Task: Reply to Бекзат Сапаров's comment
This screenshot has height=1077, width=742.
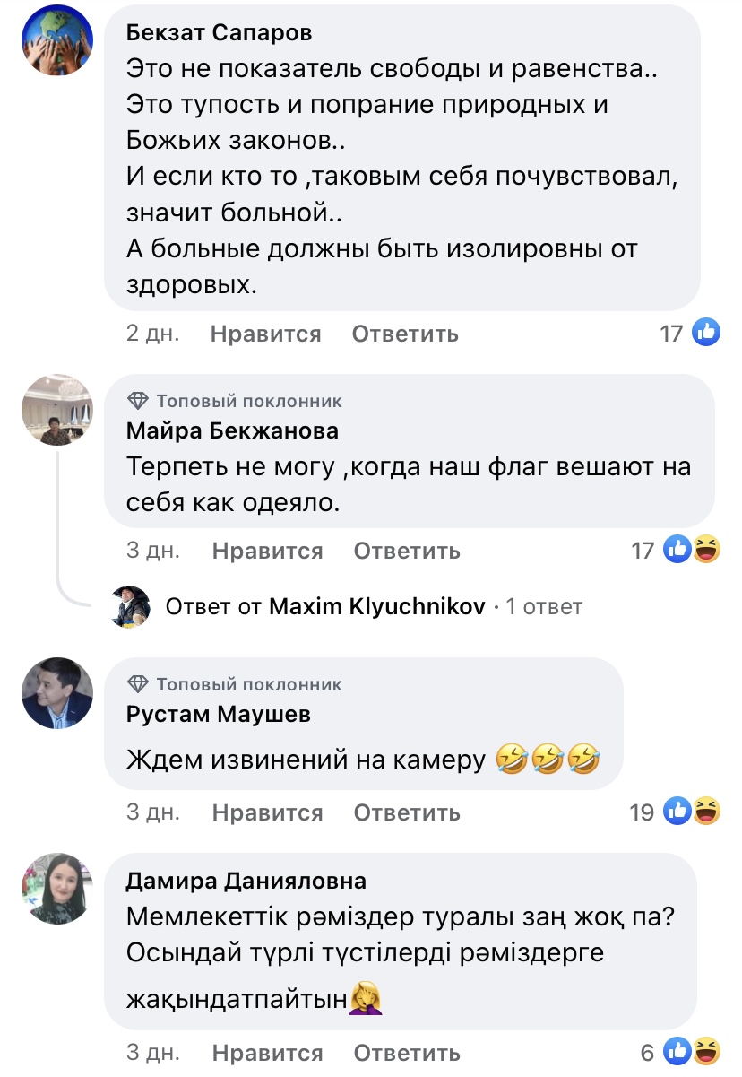Action: click(405, 334)
